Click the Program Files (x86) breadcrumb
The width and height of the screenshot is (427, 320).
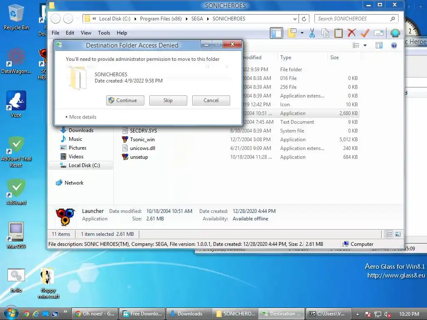pos(161,19)
